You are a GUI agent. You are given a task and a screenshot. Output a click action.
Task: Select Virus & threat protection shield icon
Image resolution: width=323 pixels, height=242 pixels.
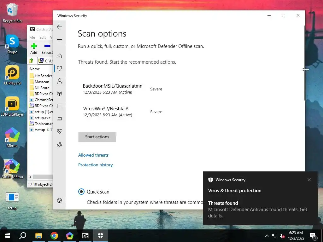(x=60, y=68)
